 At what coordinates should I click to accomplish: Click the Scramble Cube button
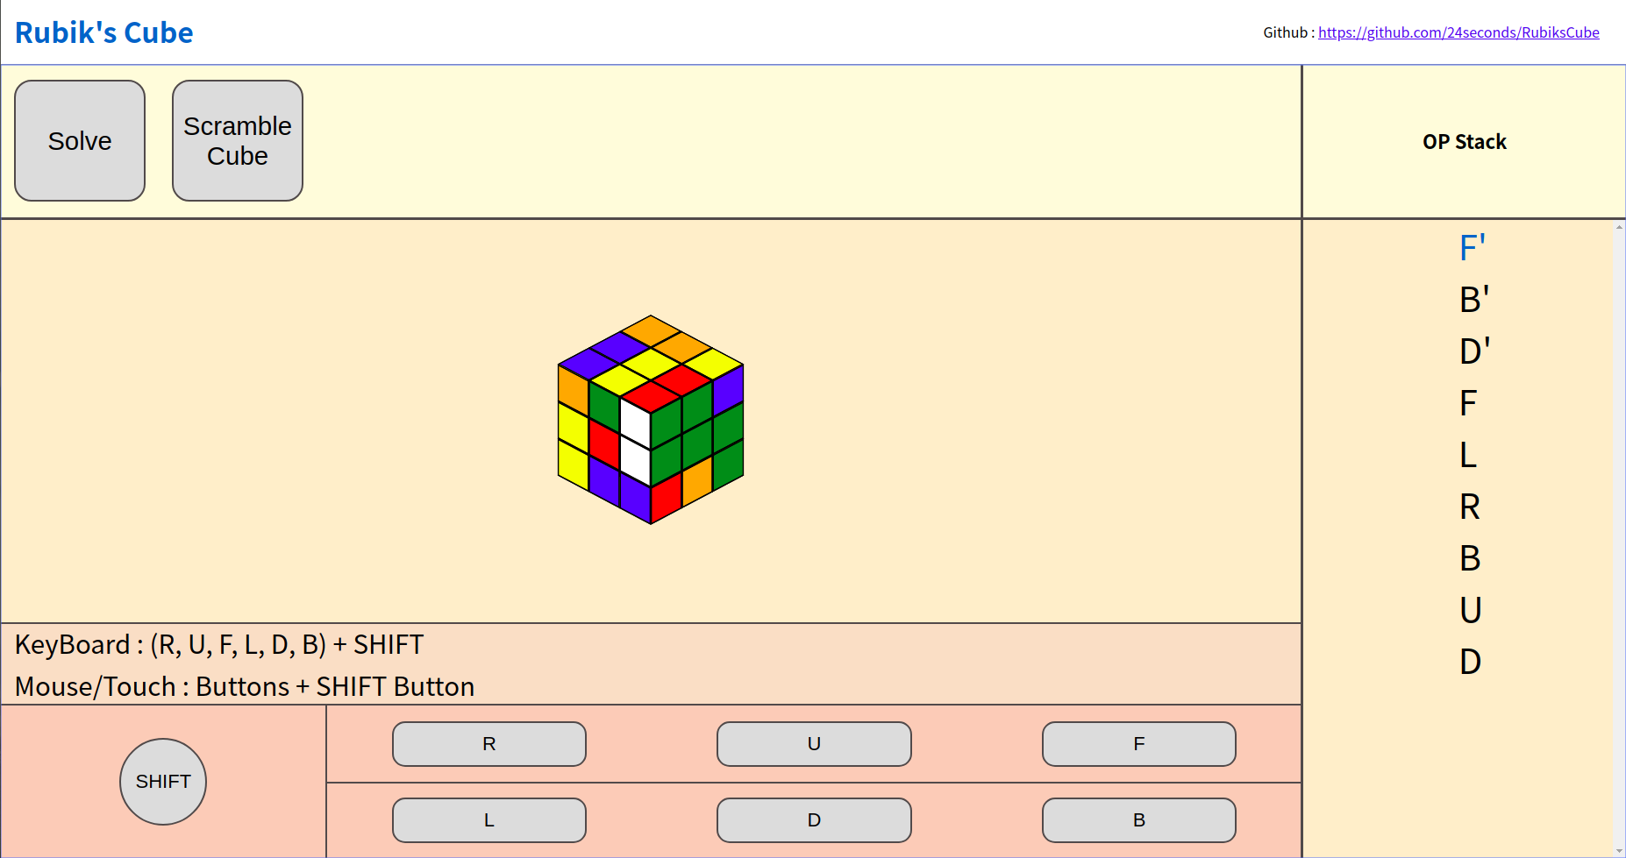tap(238, 141)
